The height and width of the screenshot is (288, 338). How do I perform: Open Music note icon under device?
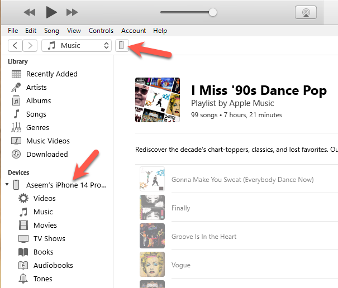[23, 212]
